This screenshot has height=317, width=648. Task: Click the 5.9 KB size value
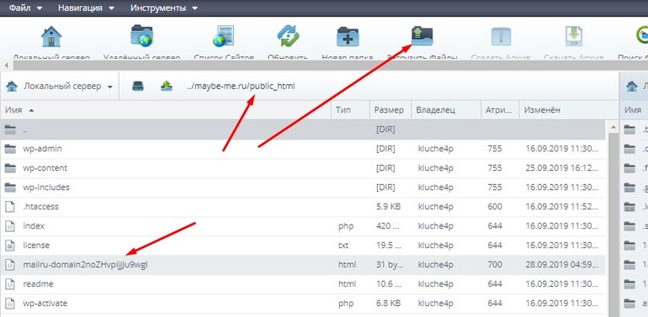[390, 207]
